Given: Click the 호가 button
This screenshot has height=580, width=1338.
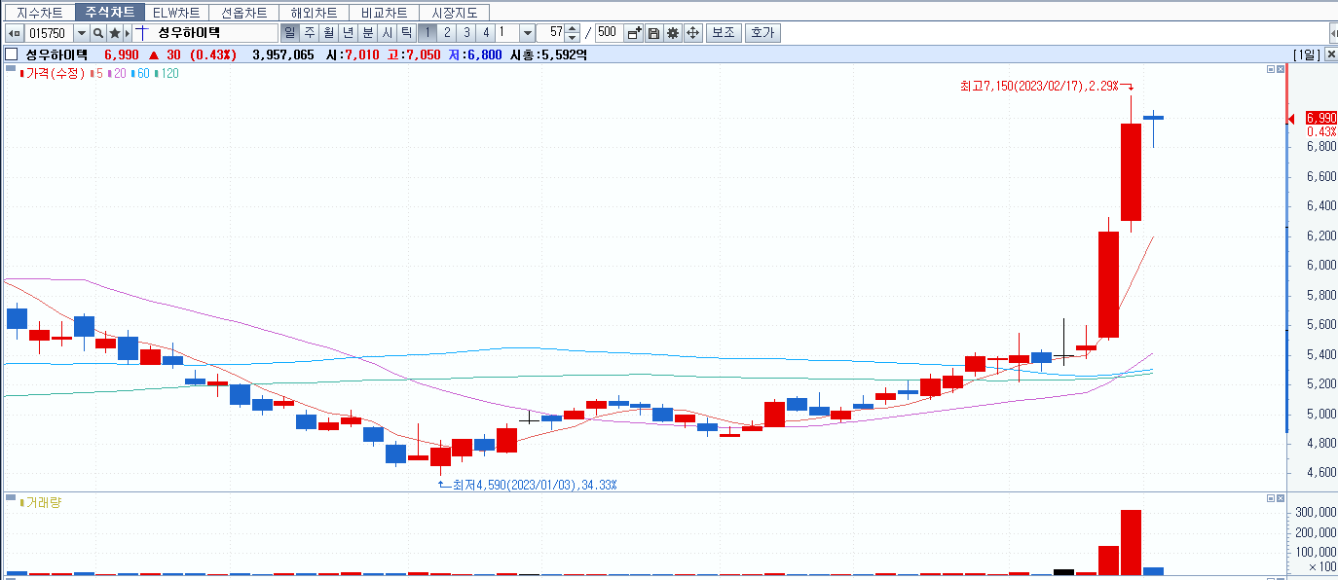Looking at the screenshot, I should [x=762, y=33].
